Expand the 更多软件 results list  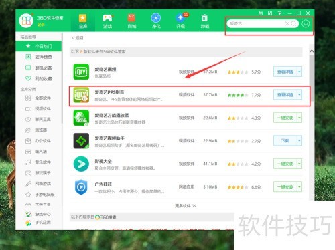186,206
